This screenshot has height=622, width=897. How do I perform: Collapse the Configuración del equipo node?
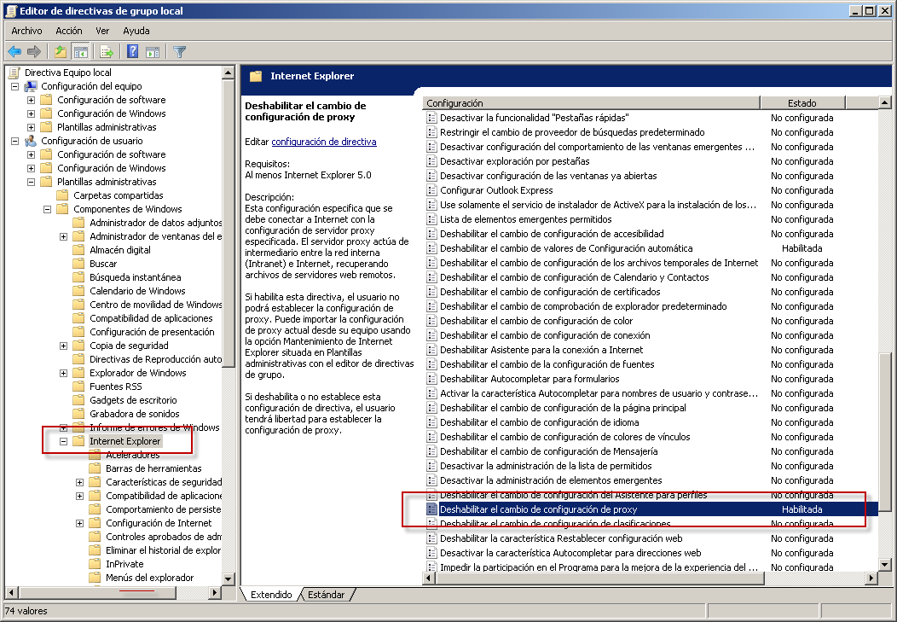14,86
